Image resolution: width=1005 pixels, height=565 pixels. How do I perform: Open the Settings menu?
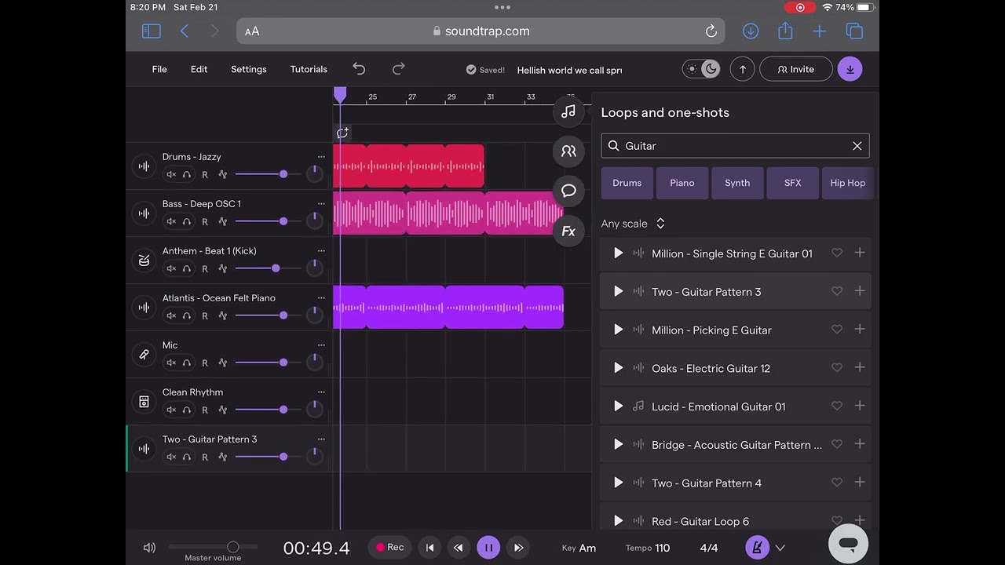pos(249,69)
